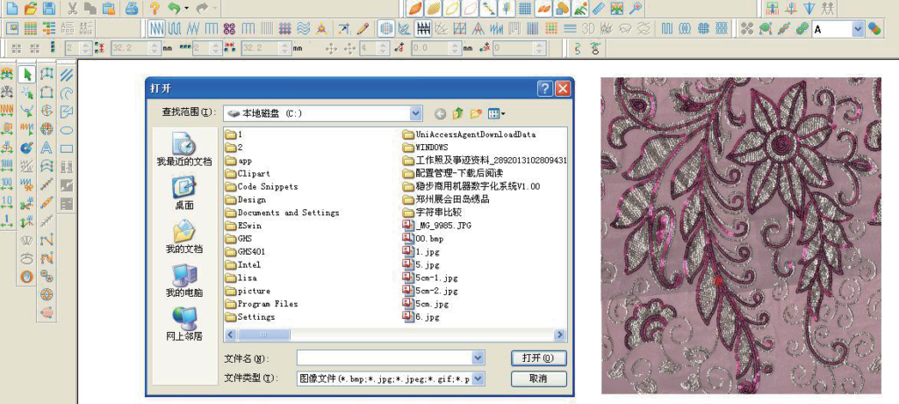
Task: Select the 5cm-1.jpg file
Action: tap(436, 278)
